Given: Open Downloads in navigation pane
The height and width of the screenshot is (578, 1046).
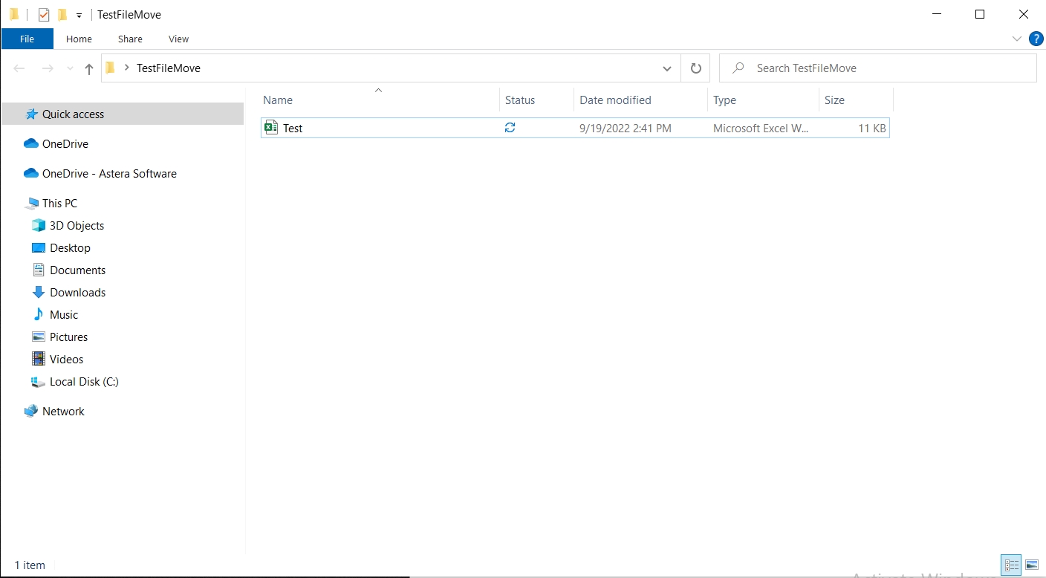Looking at the screenshot, I should [x=77, y=293].
